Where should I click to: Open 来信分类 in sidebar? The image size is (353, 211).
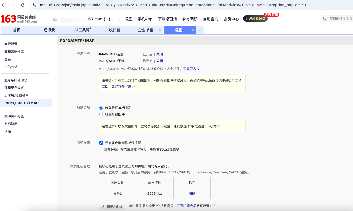11,67
